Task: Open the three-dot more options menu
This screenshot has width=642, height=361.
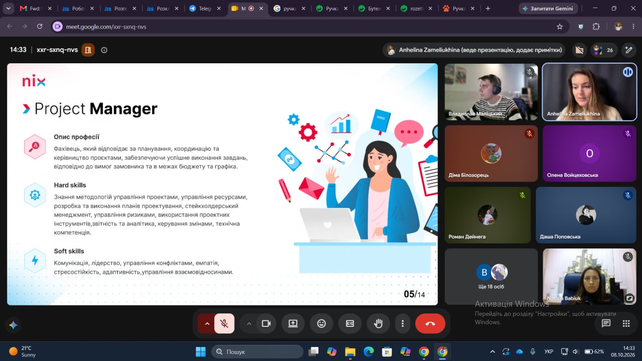Action: click(402, 324)
